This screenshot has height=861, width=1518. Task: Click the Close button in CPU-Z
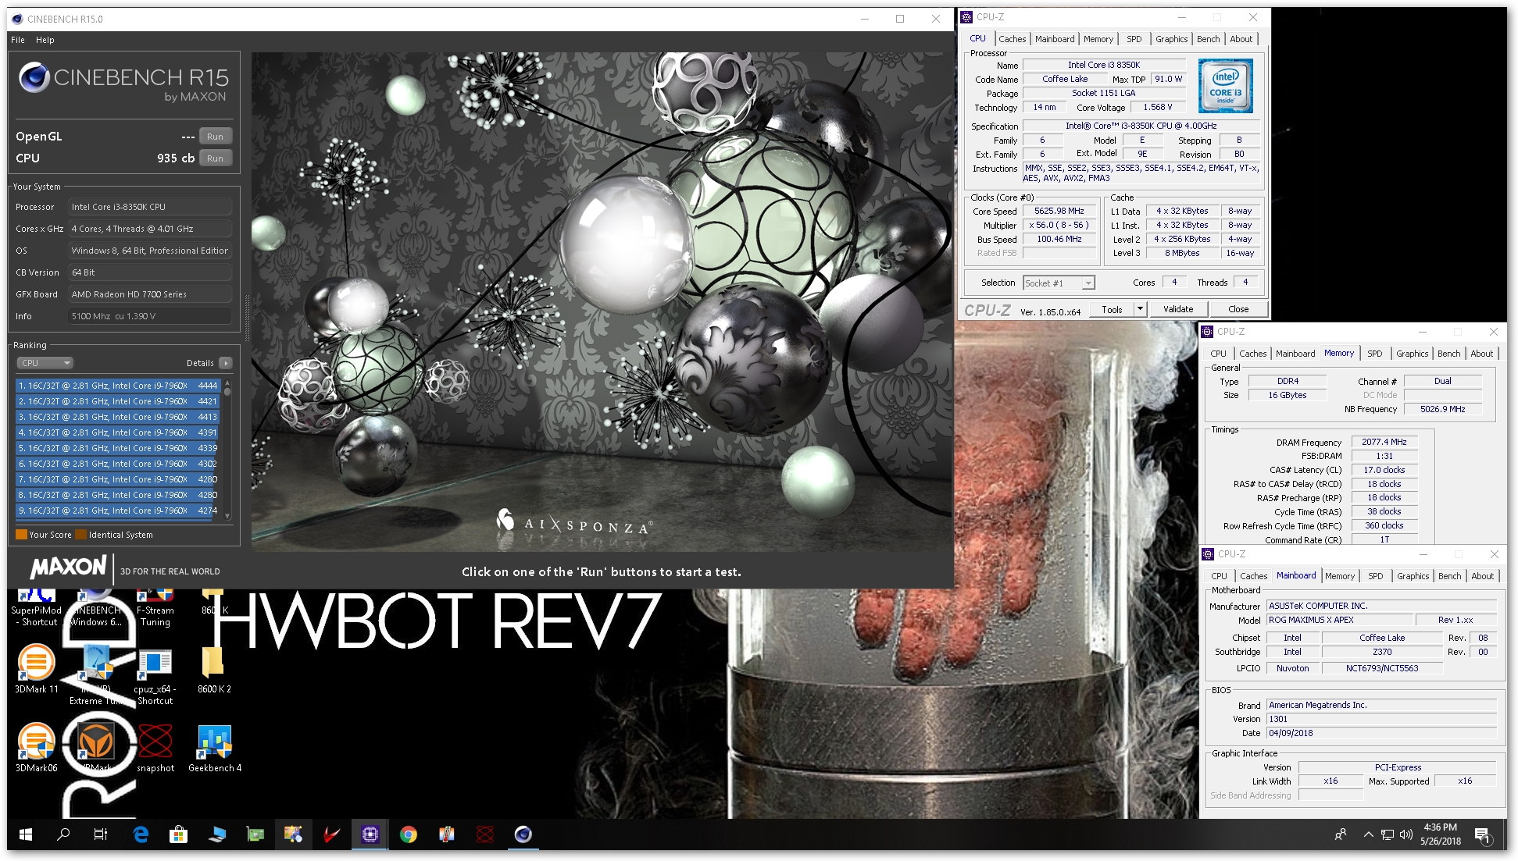tap(1238, 310)
